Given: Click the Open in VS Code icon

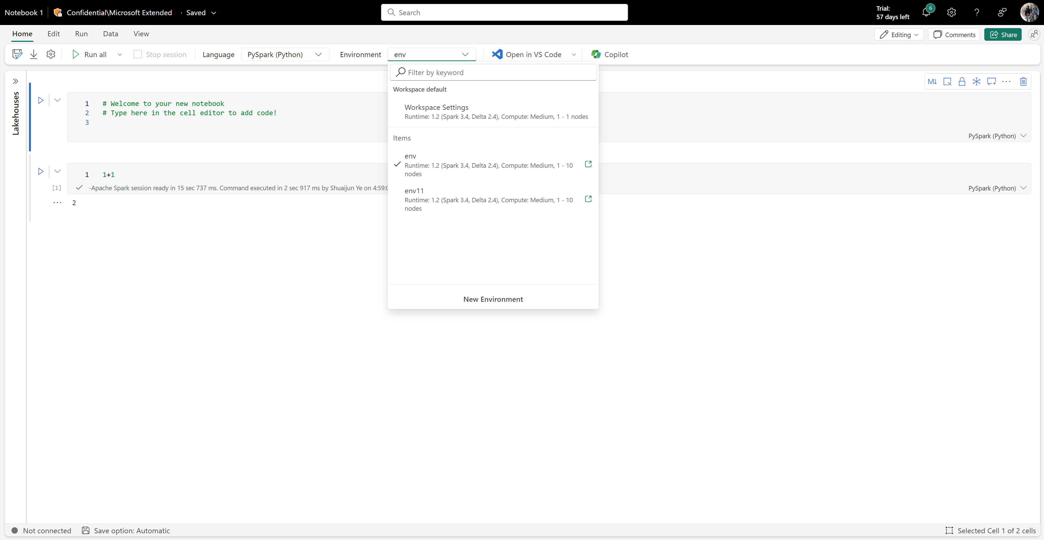Looking at the screenshot, I should click(497, 54).
